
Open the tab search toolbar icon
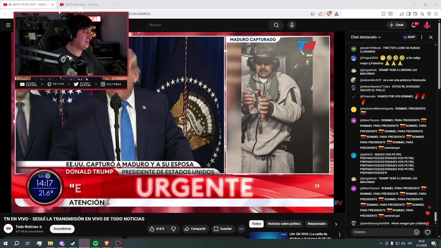390,14
